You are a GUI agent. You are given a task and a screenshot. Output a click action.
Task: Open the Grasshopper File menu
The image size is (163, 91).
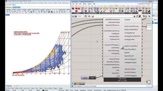[73, 4]
